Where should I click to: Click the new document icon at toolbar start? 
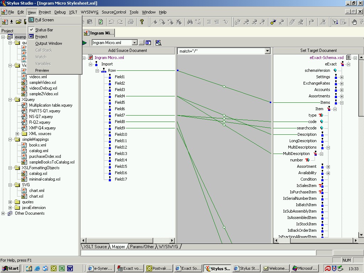tap(5, 22)
